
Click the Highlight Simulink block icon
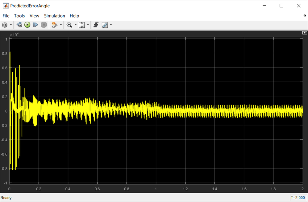pyautogui.click(x=54, y=25)
